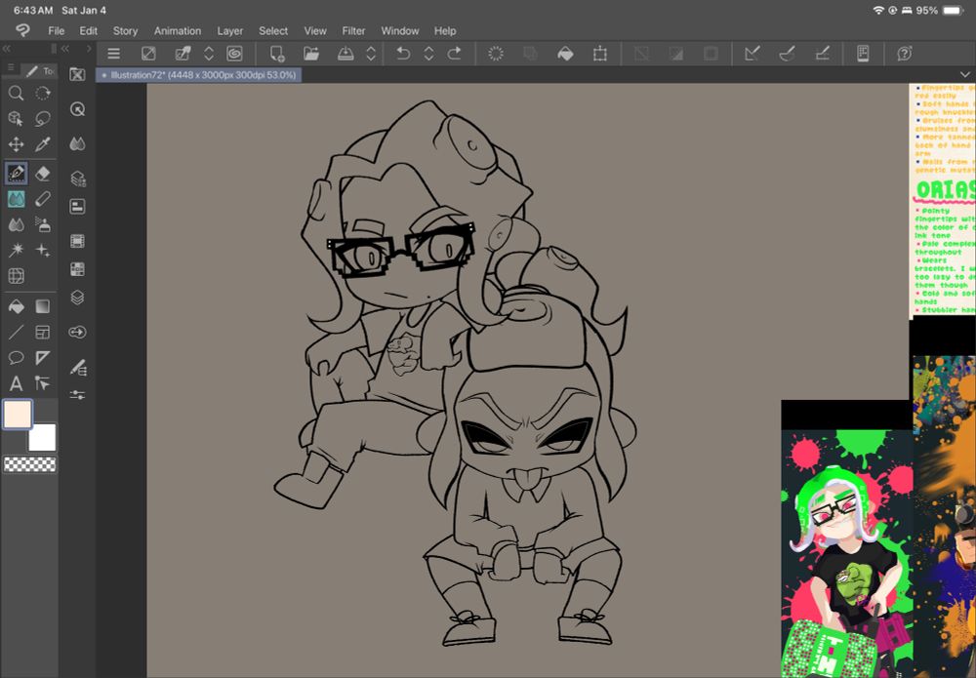Open the Animation menu
The height and width of the screenshot is (678, 976).
(178, 30)
